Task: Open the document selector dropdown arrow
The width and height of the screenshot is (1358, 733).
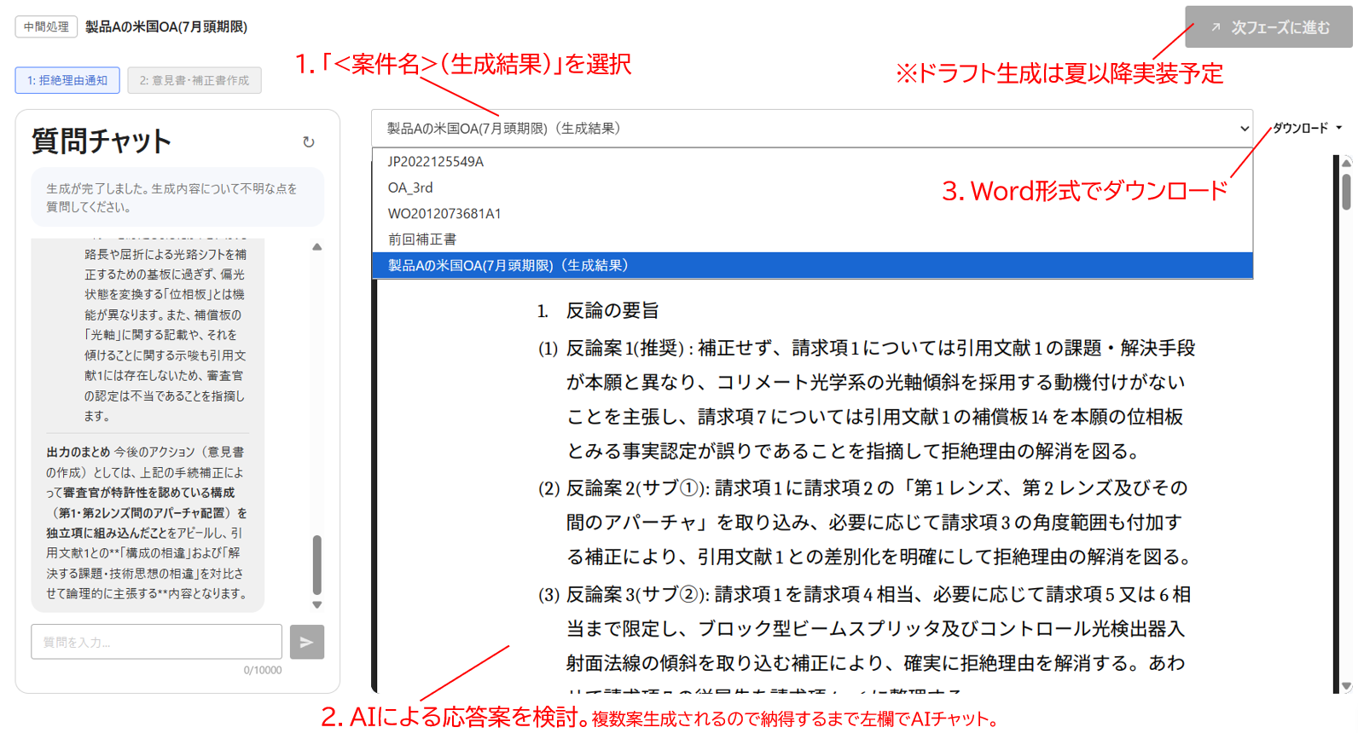Action: tap(1244, 129)
